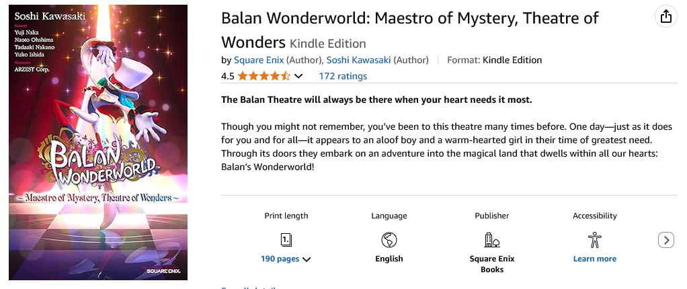Click the star rating graphic
Viewport: 687px width, 289px height.
coord(264,76)
